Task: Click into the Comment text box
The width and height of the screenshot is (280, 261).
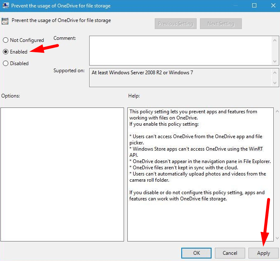Action: 180,51
